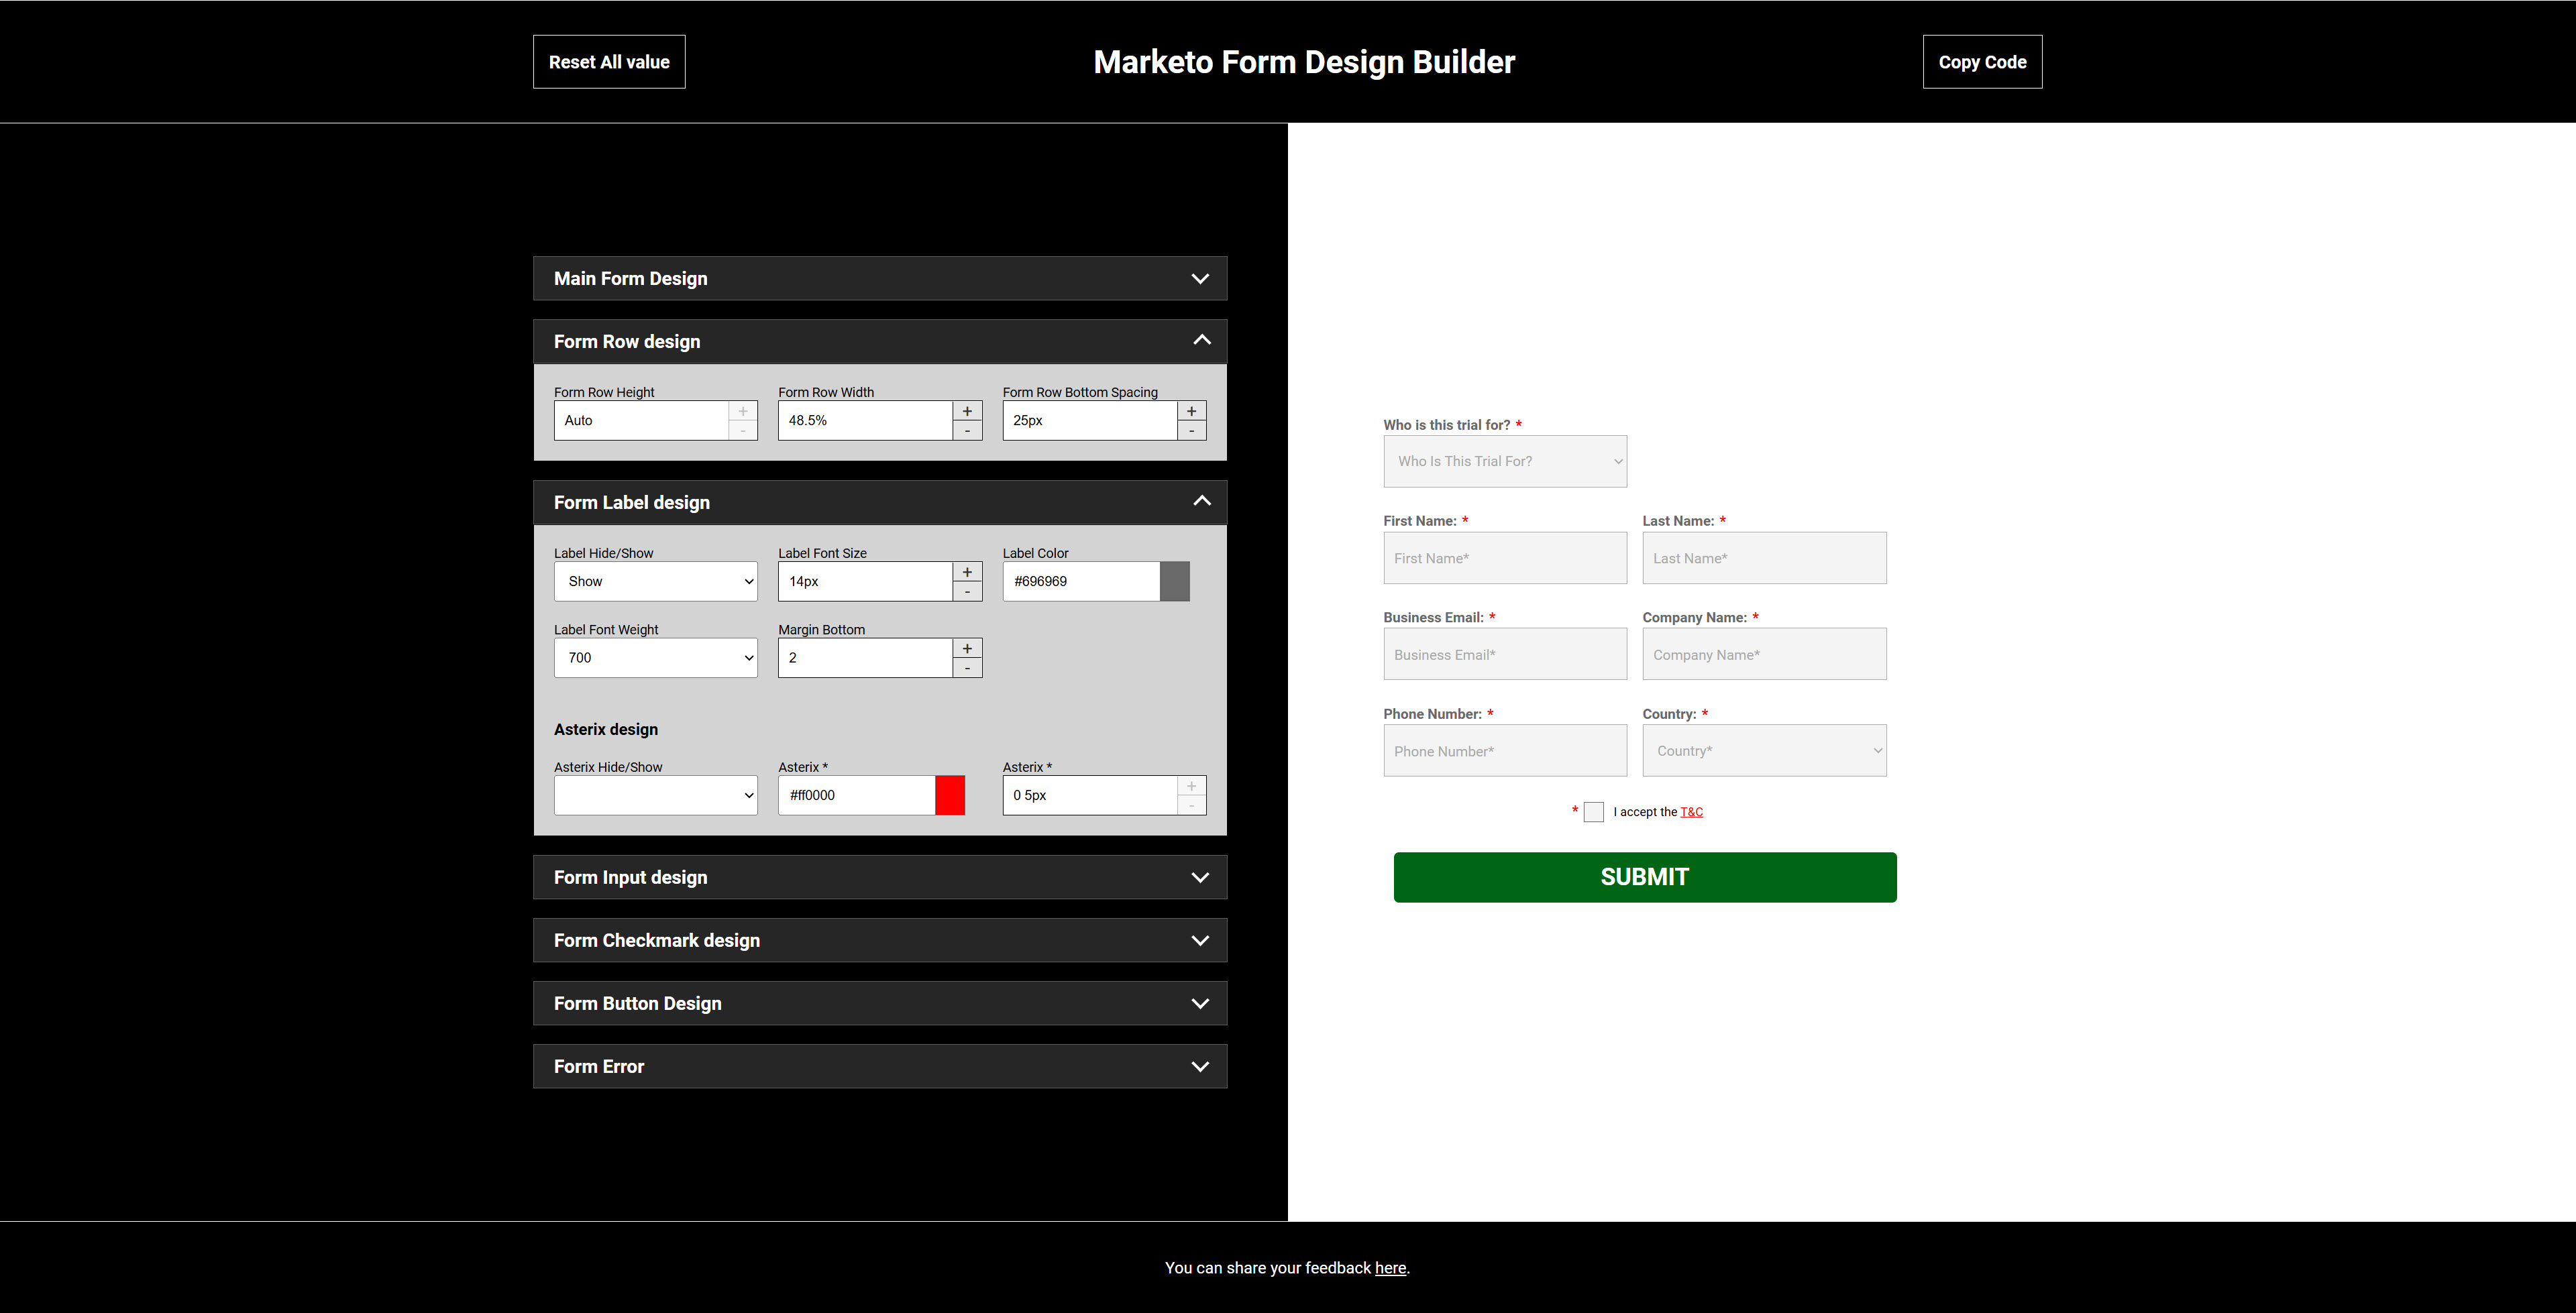Click the Reset All value button
This screenshot has height=1313, width=2576.
tap(609, 62)
